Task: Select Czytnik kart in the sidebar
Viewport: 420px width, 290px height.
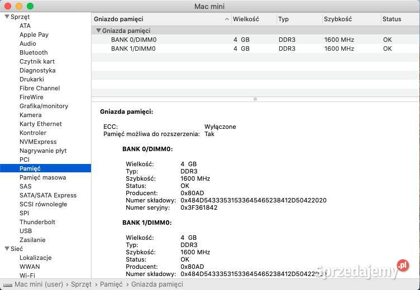Action: click(37, 61)
